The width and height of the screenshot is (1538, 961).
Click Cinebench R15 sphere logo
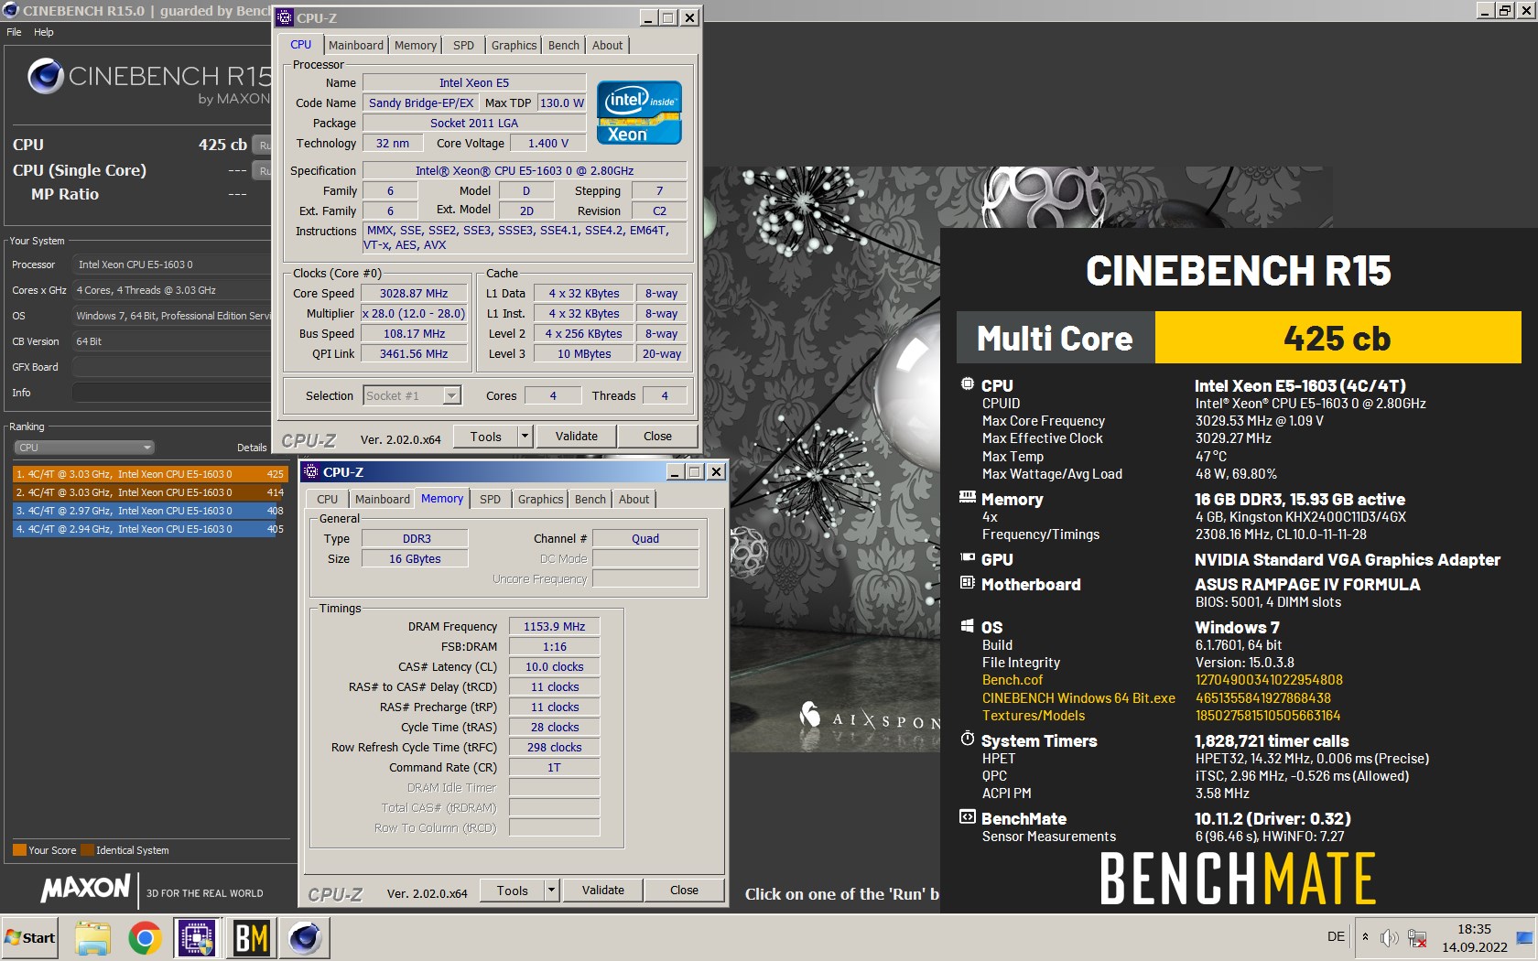pyautogui.click(x=45, y=77)
